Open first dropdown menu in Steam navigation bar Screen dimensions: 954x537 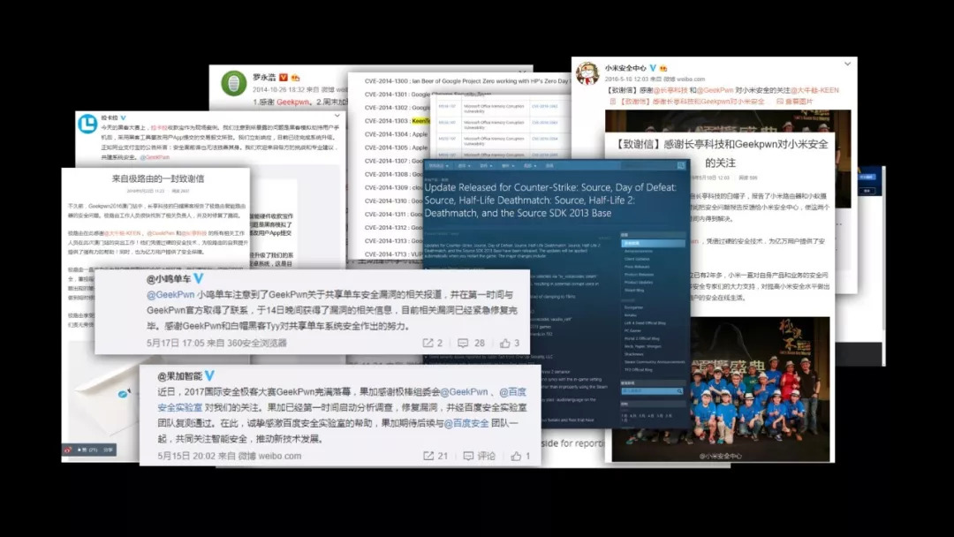[x=439, y=165]
